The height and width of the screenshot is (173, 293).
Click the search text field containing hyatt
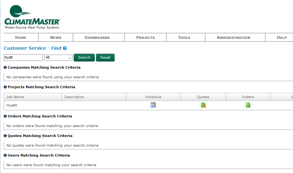[23, 57]
